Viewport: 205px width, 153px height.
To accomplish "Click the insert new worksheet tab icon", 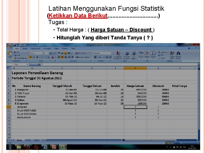I will click(43, 140).
